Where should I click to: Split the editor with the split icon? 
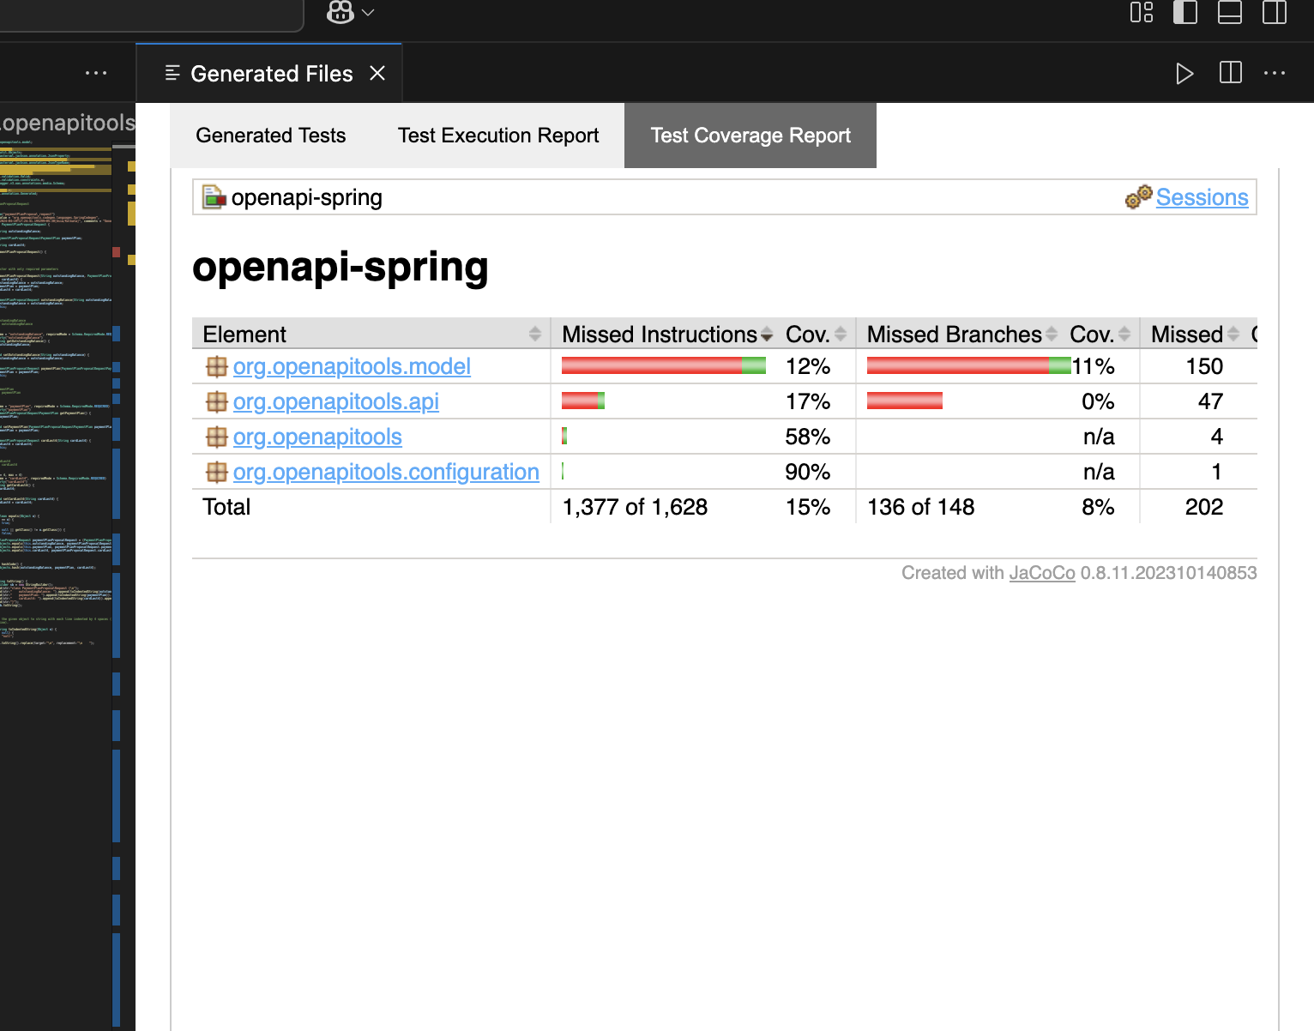click(1230, 73)
